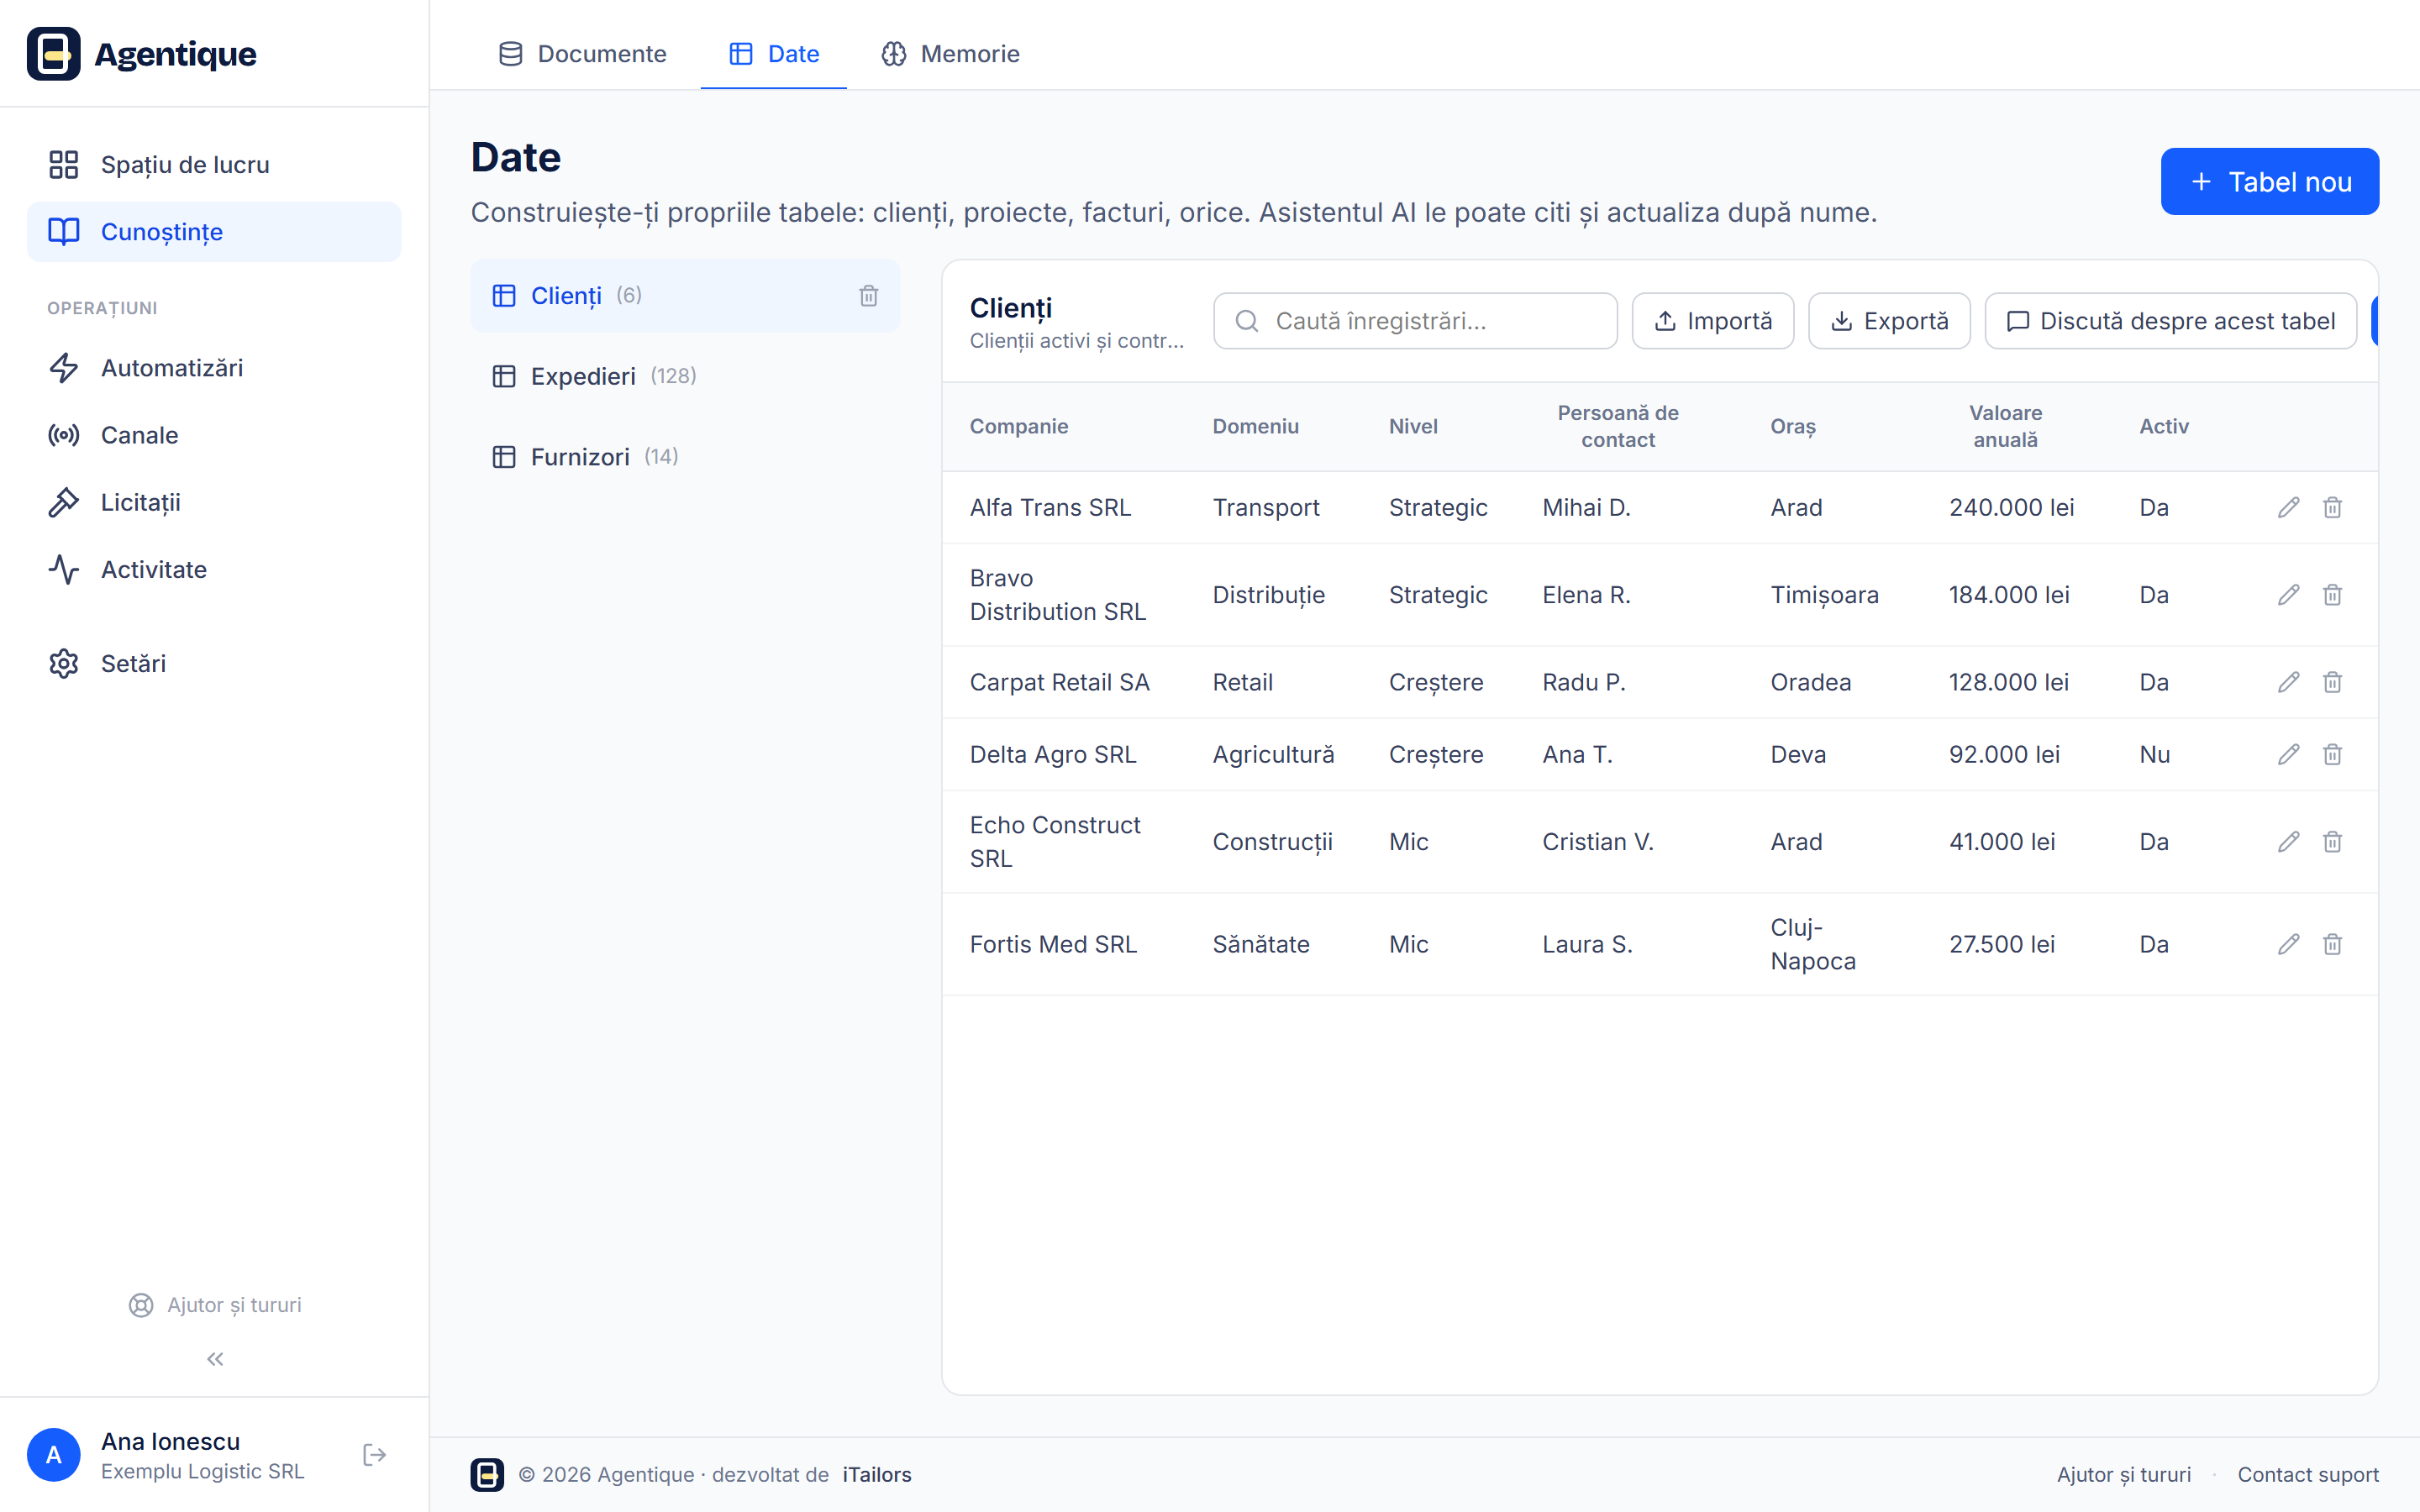The height and width of the screenshot is (1512, 2420).
Task: Edit the Carpat Retail SA entry
Action: point(2288,682)
